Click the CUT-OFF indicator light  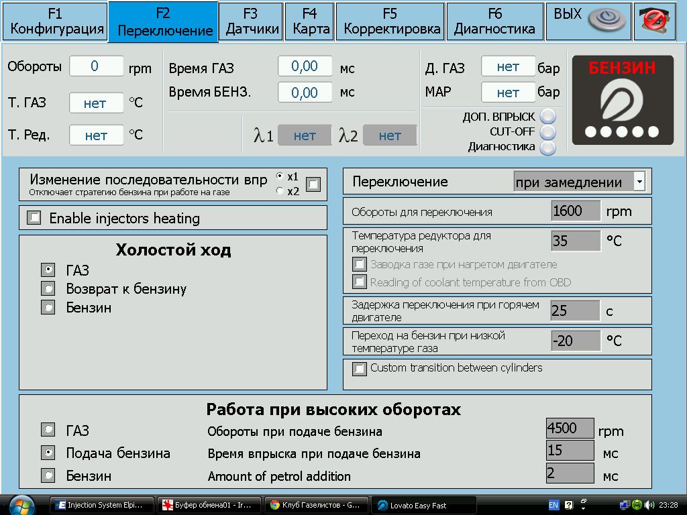[548, 131]
